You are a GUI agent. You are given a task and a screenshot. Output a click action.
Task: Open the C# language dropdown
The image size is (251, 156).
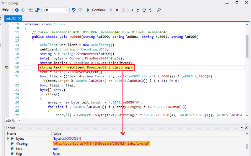(66, 10)
